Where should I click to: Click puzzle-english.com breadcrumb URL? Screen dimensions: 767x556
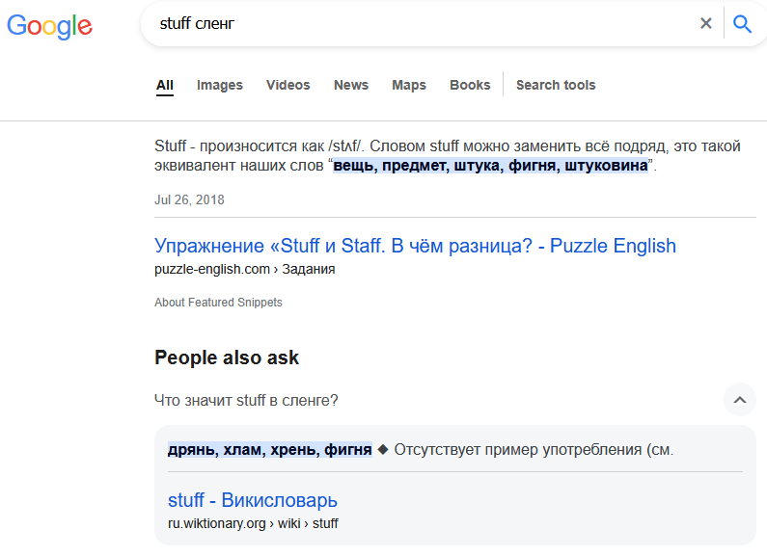click(244, 269)
